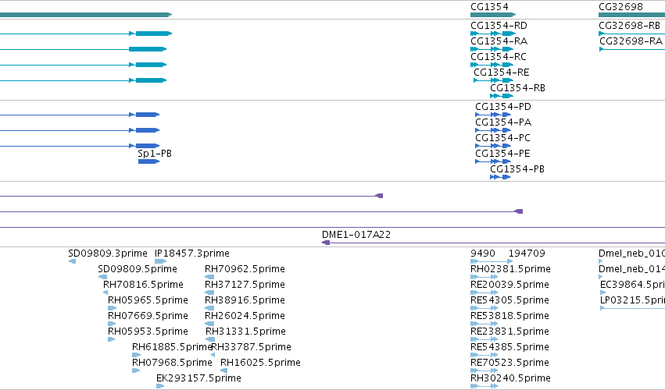This screenshot has height=390, width=665.
Task: Click the CG1354-RD transcript label
Action: (x=499, y=26)
